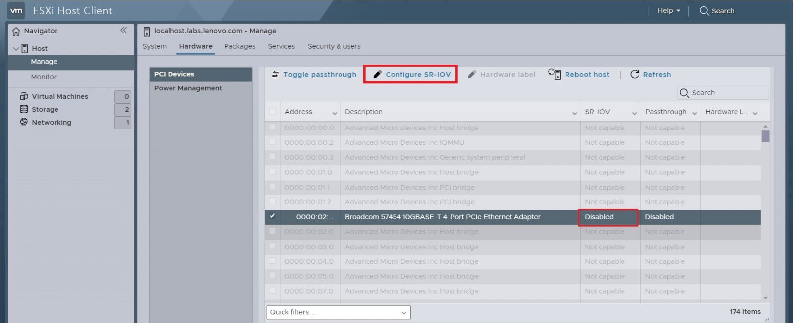Open the Quick filters dropdown
Screen dimensions: 793x323
coord(338,312)
